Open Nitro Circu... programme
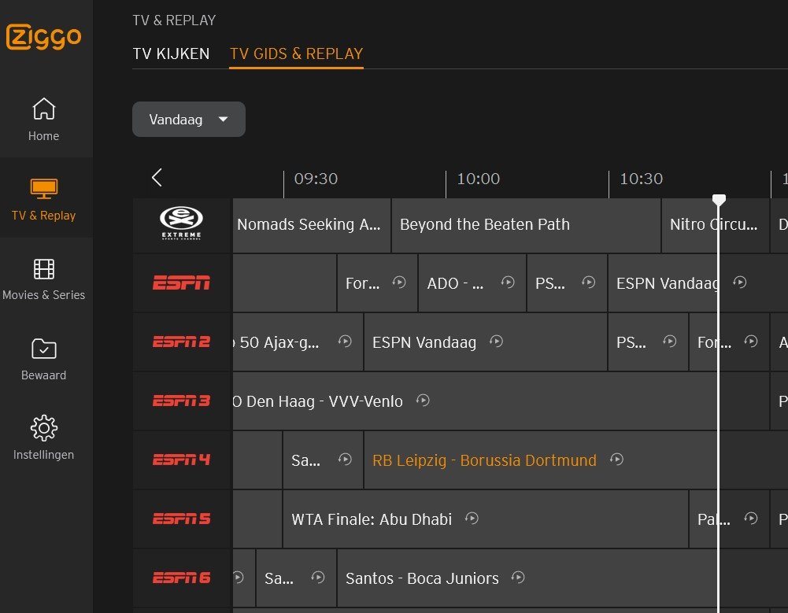 [x=716, y=224]
